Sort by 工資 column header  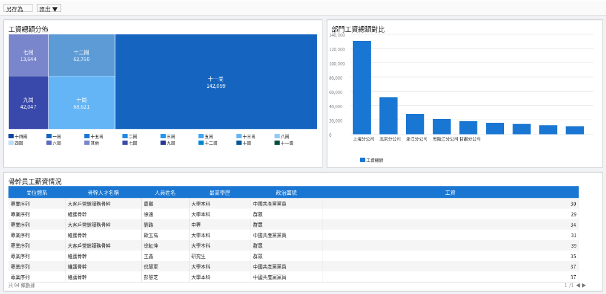click(450, 193)
